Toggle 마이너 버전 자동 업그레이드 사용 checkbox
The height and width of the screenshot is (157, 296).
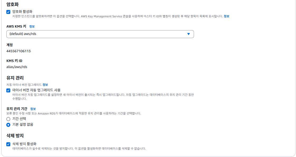pos(8,90)
